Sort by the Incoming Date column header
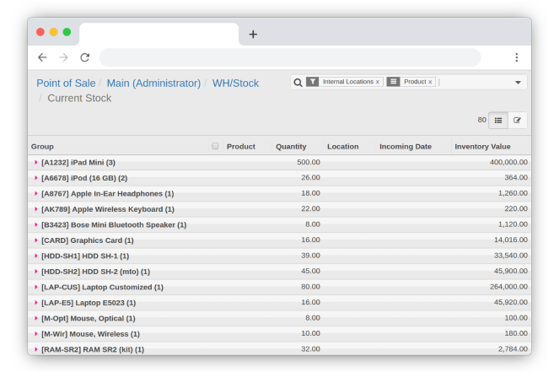Image resolution: width=559 pixels, height=372 pixels. (x=406, y=147)
